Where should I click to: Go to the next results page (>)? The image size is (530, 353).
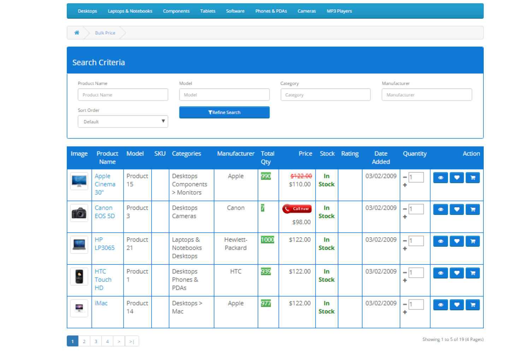119,341
